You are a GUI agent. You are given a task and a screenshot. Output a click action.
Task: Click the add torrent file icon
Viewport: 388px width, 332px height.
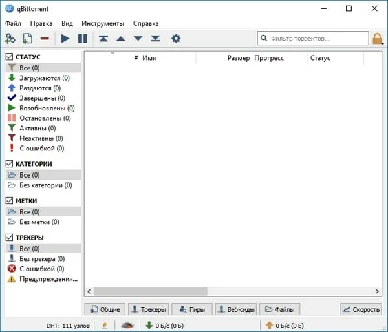(27, 39)
